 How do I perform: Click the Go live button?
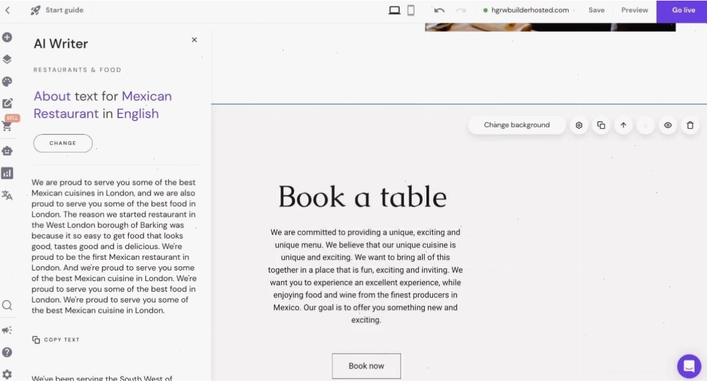(x=683, y=11)
